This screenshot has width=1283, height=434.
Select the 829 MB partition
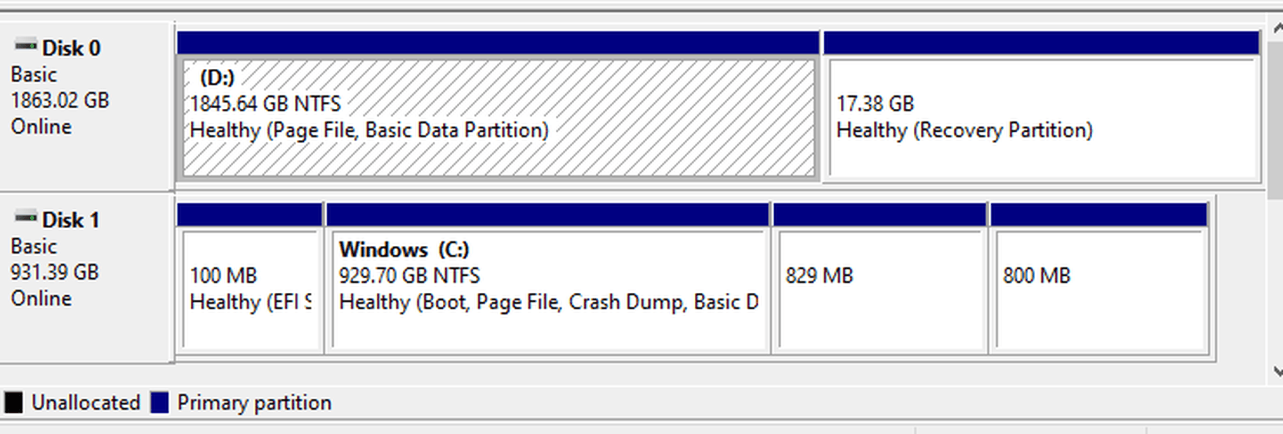(x=880, y=278)
